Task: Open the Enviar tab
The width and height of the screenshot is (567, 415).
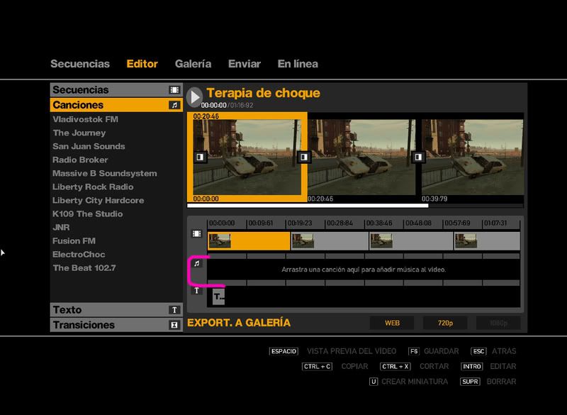Action: pyautogui.click(x=245, y=64)
